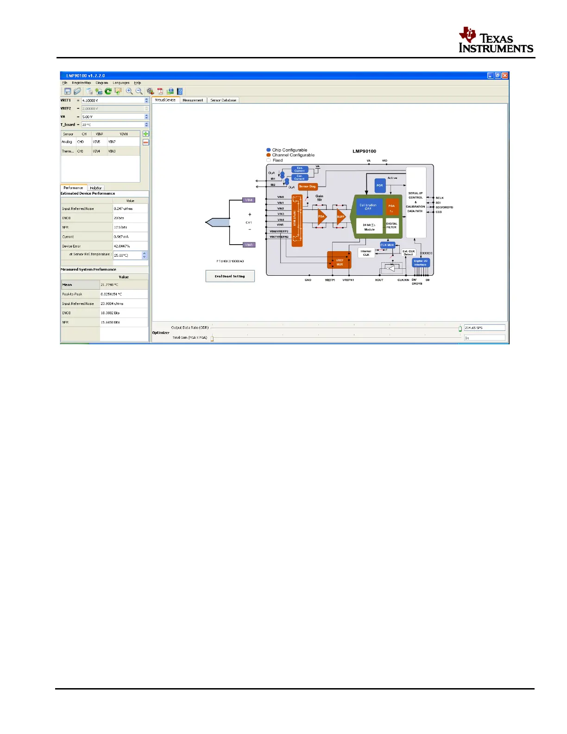Image resolution: width=567 pixels, height=734 pixels.
Task: Select the Calibration OFF block in diagram
Action: (368, 207)
